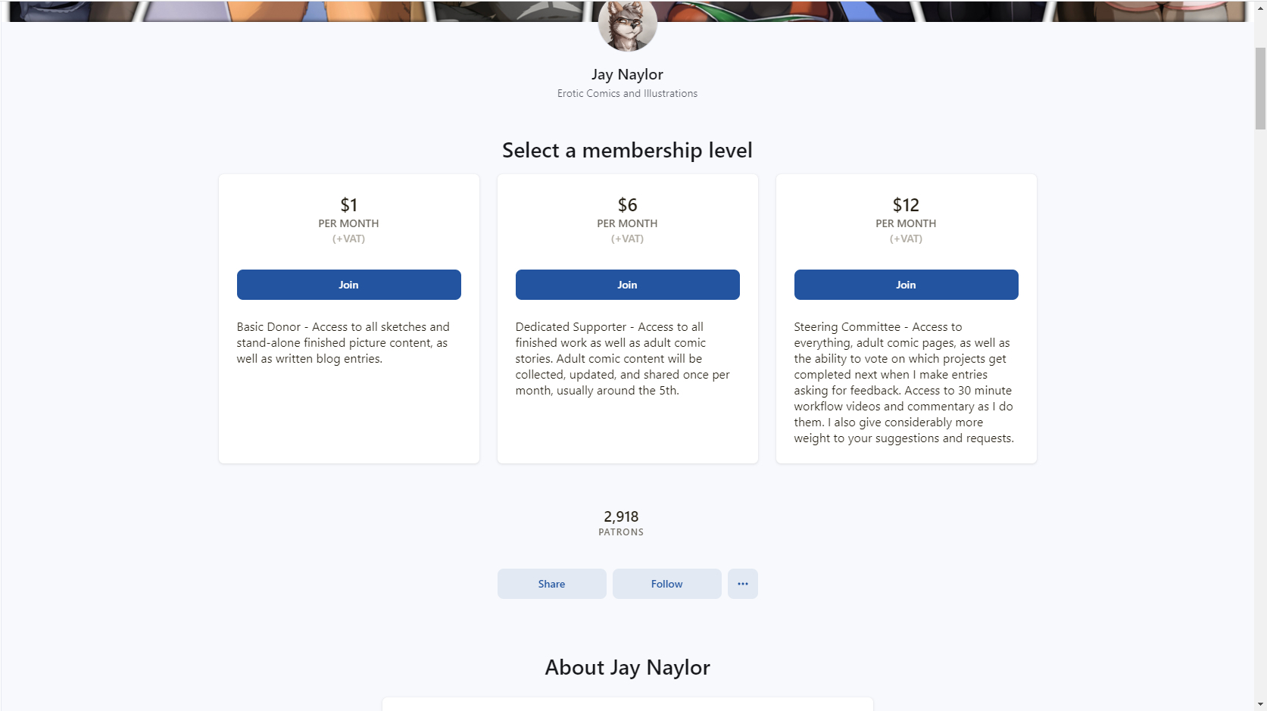Select the Steering Committee tier description
1267x711 pixels.
pyautogui.click(x=903, y=382)
